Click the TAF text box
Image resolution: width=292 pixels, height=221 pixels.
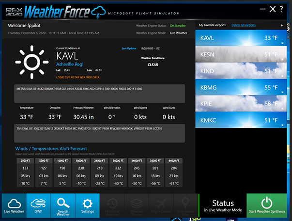click(x=100, y=134)
